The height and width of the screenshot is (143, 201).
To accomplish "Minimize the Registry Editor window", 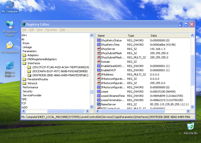I will pos(180,24).
